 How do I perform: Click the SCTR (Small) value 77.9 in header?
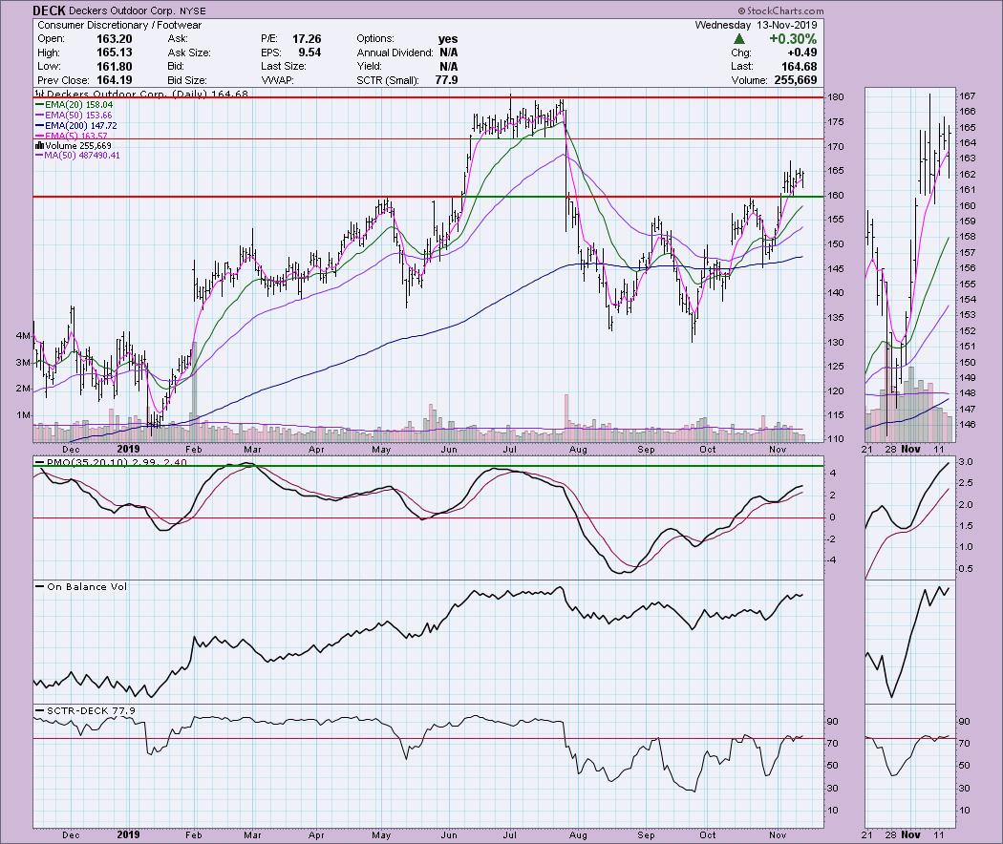(446, 80)
